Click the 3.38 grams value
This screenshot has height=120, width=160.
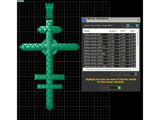click(x=112, y=63)
